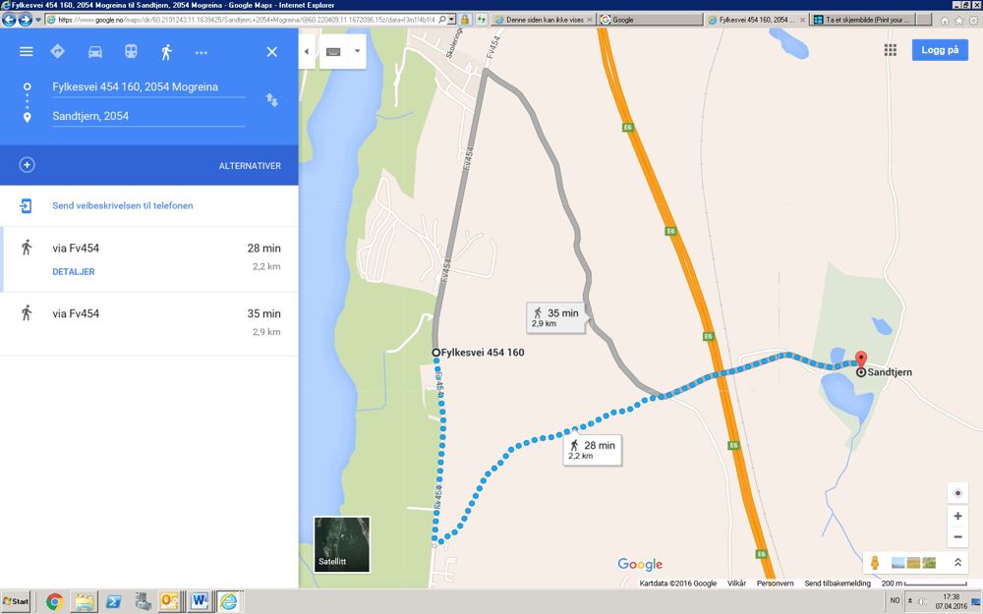
Task: Swap start and destination locations
Action: (271, 99)
